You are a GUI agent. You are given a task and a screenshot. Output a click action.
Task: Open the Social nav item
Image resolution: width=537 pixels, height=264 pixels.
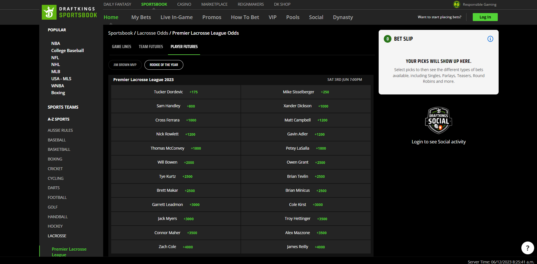coord(316,17)
